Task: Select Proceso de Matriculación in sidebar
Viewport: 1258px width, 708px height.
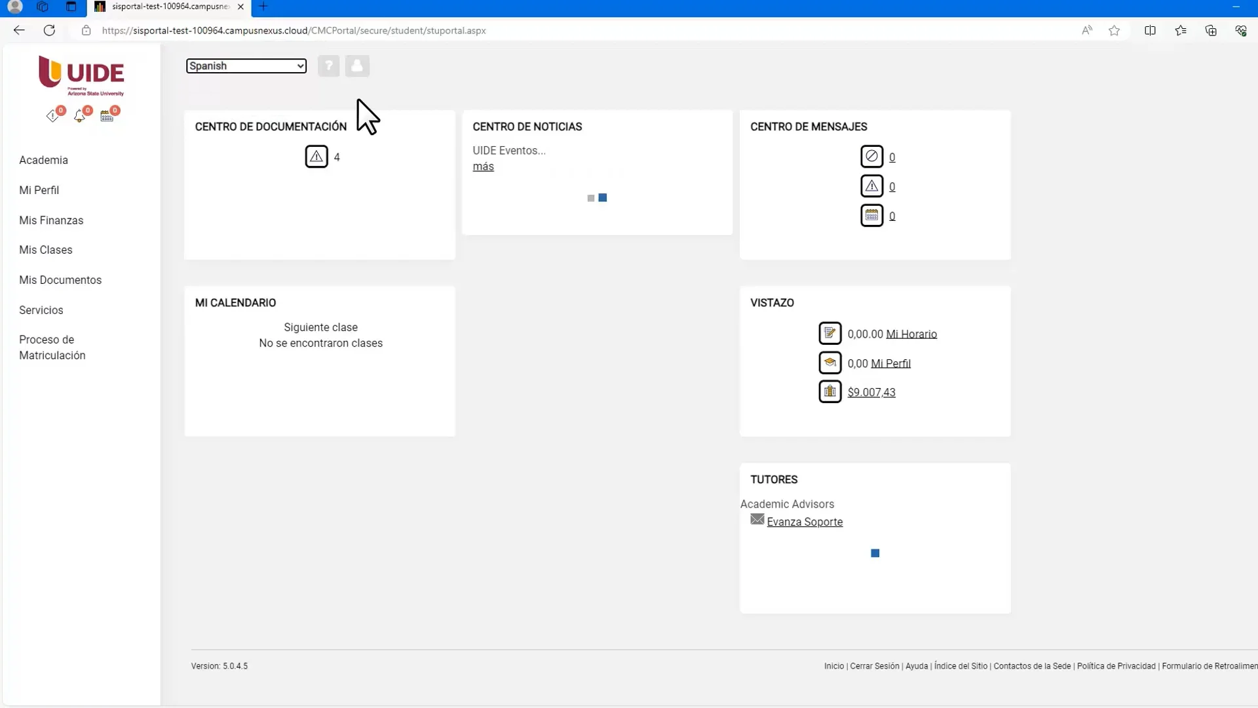Action: 52,347
